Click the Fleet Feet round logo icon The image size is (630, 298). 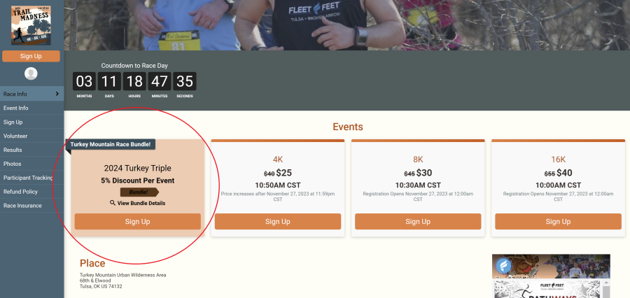tap(503, 266)
